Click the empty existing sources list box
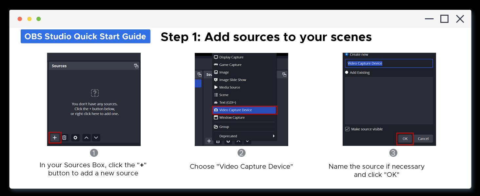The image size is (480, 196). point(389,101)
